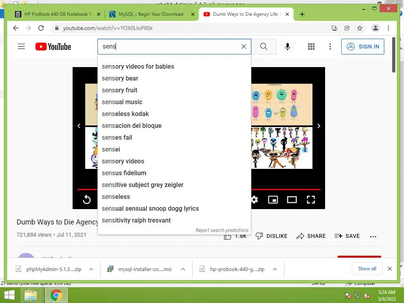Open the Chrome profile avatar
This screenshot has width=404, height=303.
tap(376, 28)
